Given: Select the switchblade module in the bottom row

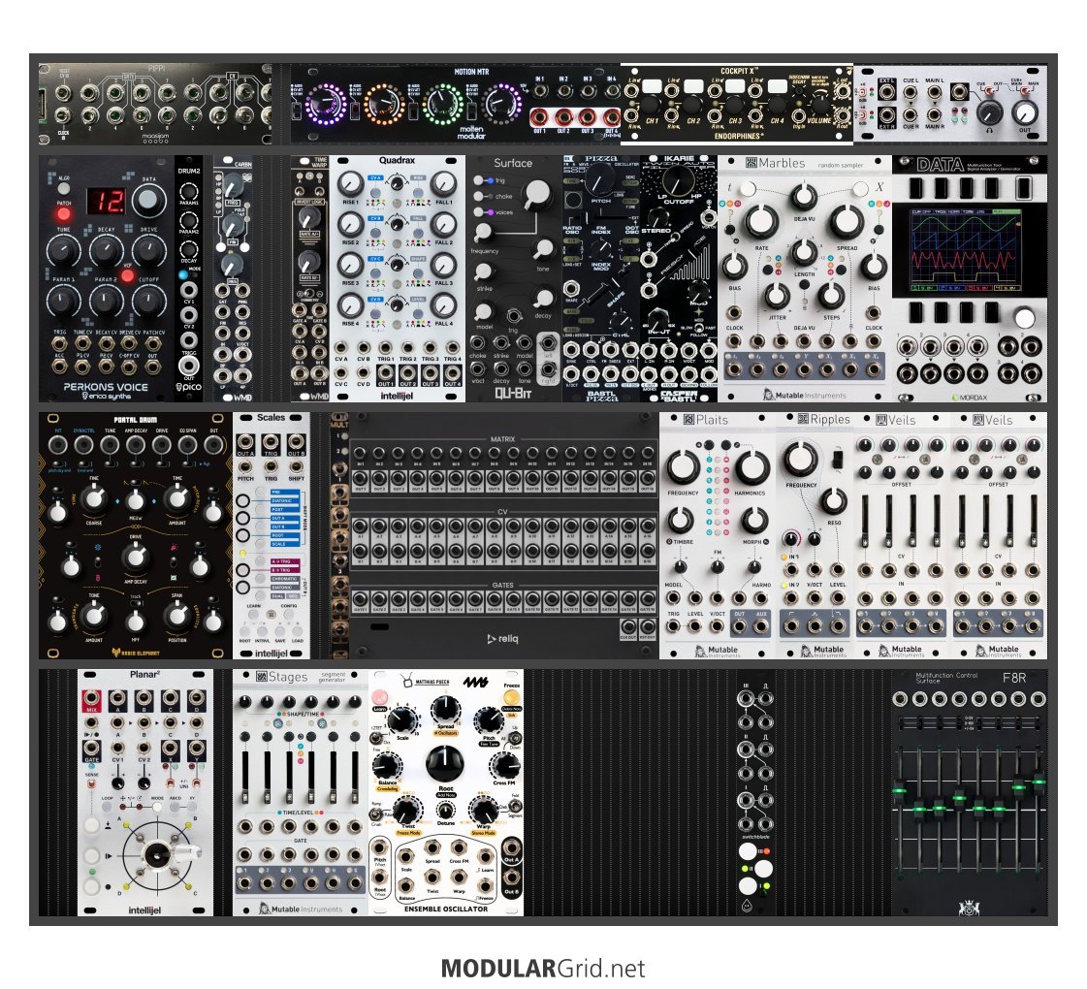Looking at the screenshot, I should (x=755, y=793).
